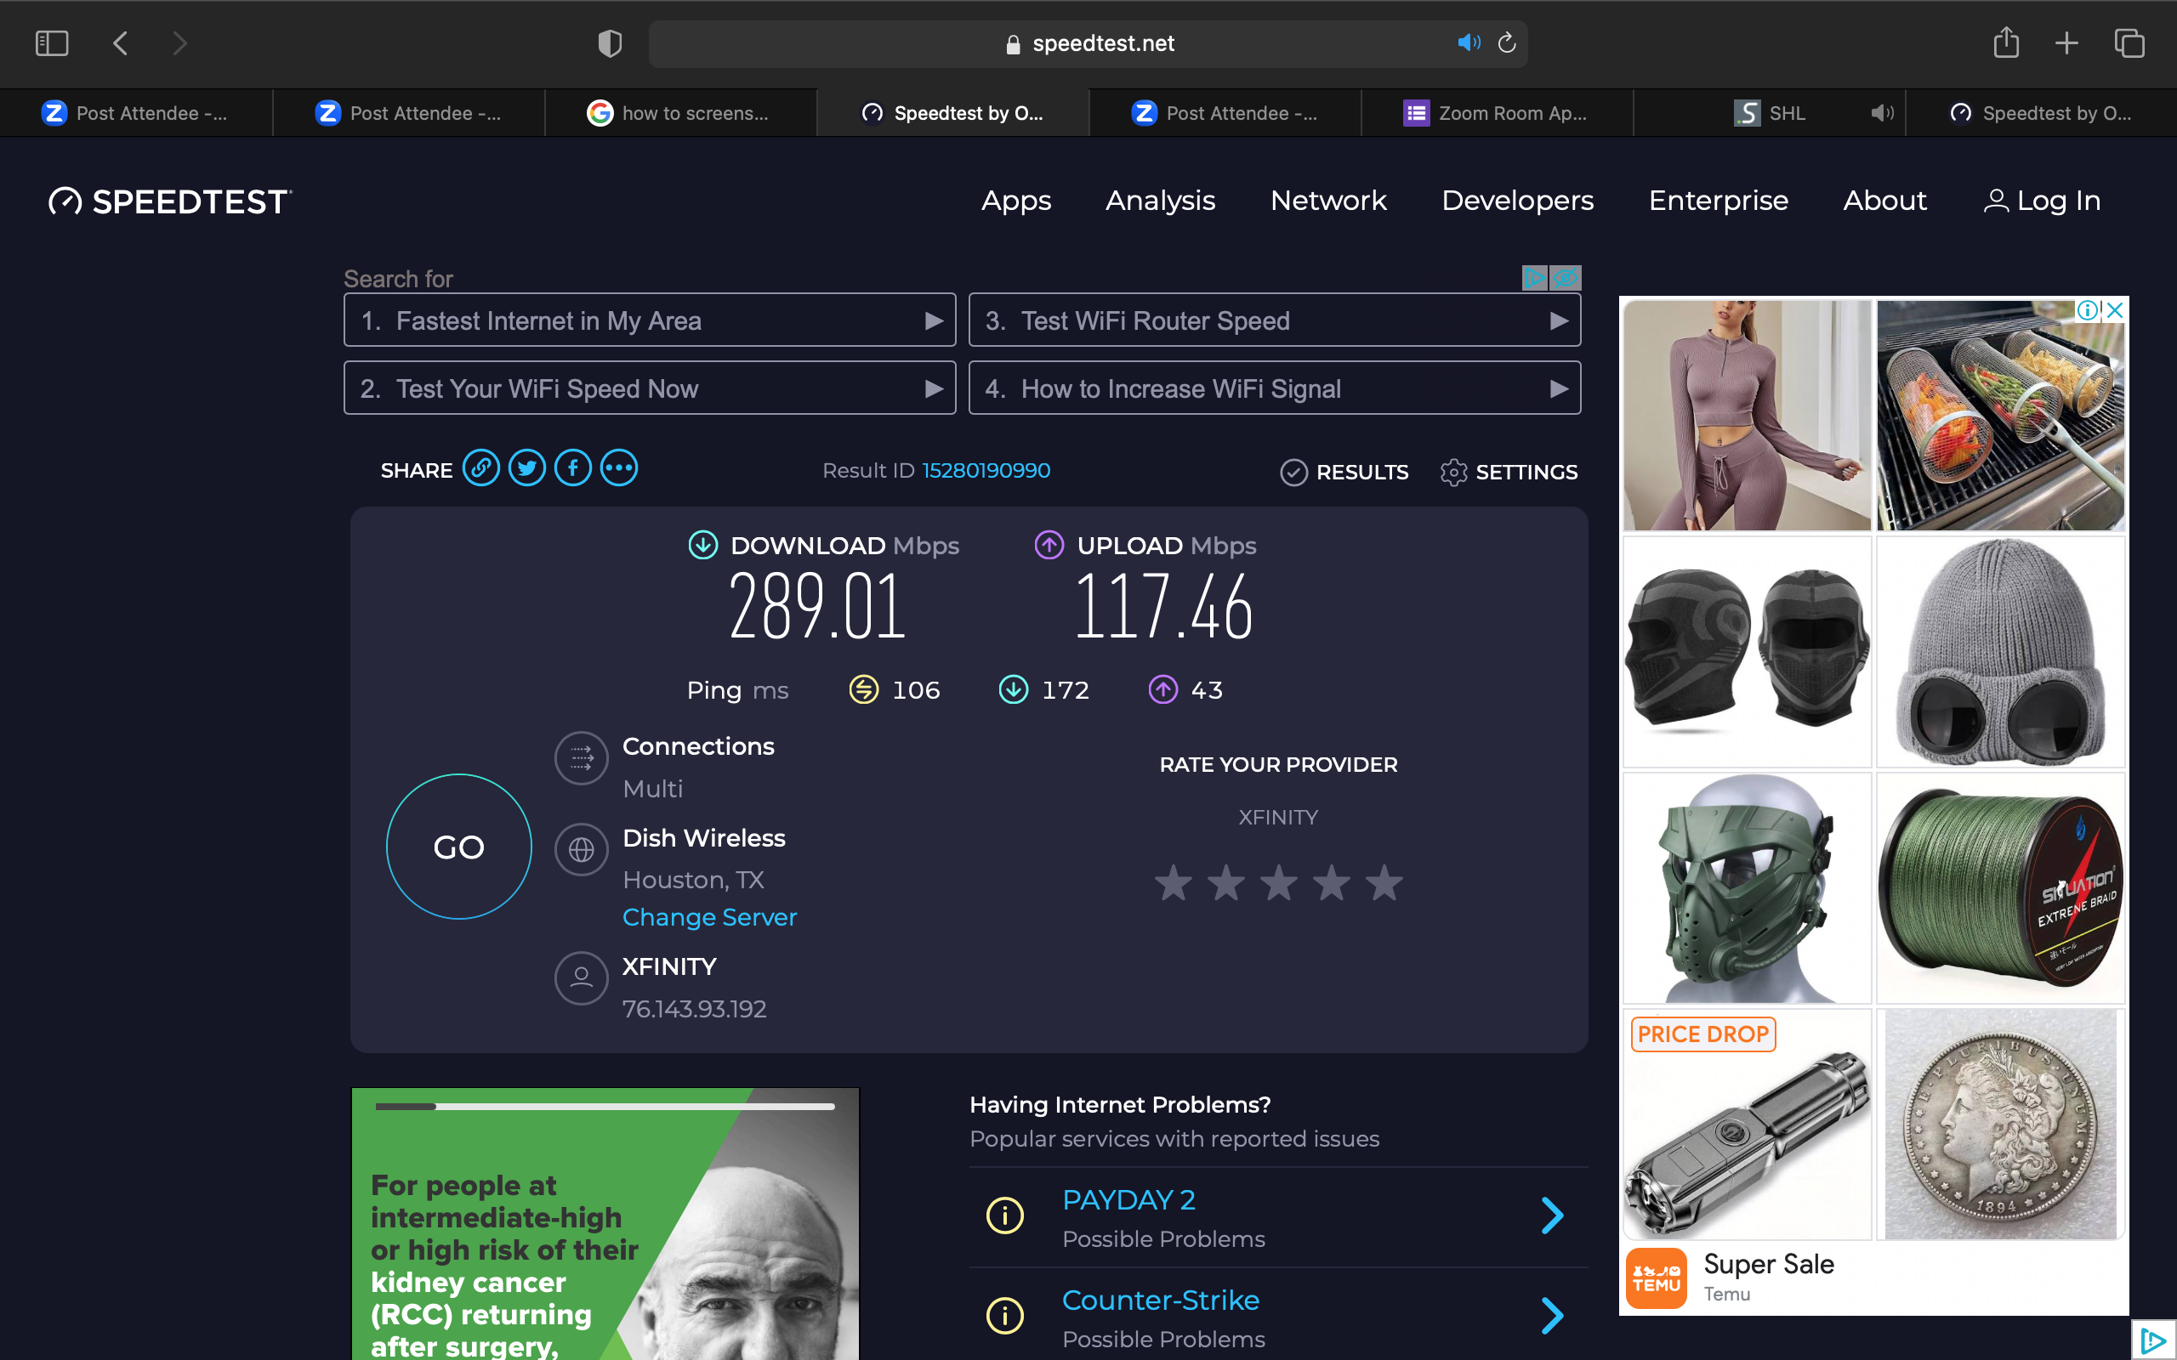Image resolution: width=2177 pixels, height=1360 pixels.
Task: Open the flashlight PRICE DROP ad
Action: [x=1747, y=1125]
